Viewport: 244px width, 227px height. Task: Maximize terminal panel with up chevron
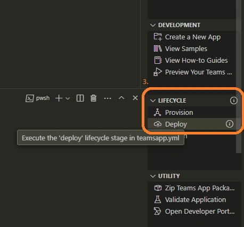[x=121, y=98]
